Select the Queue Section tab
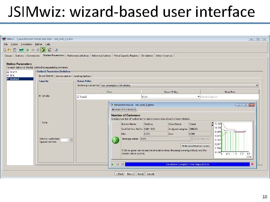 tap(46, 76)
